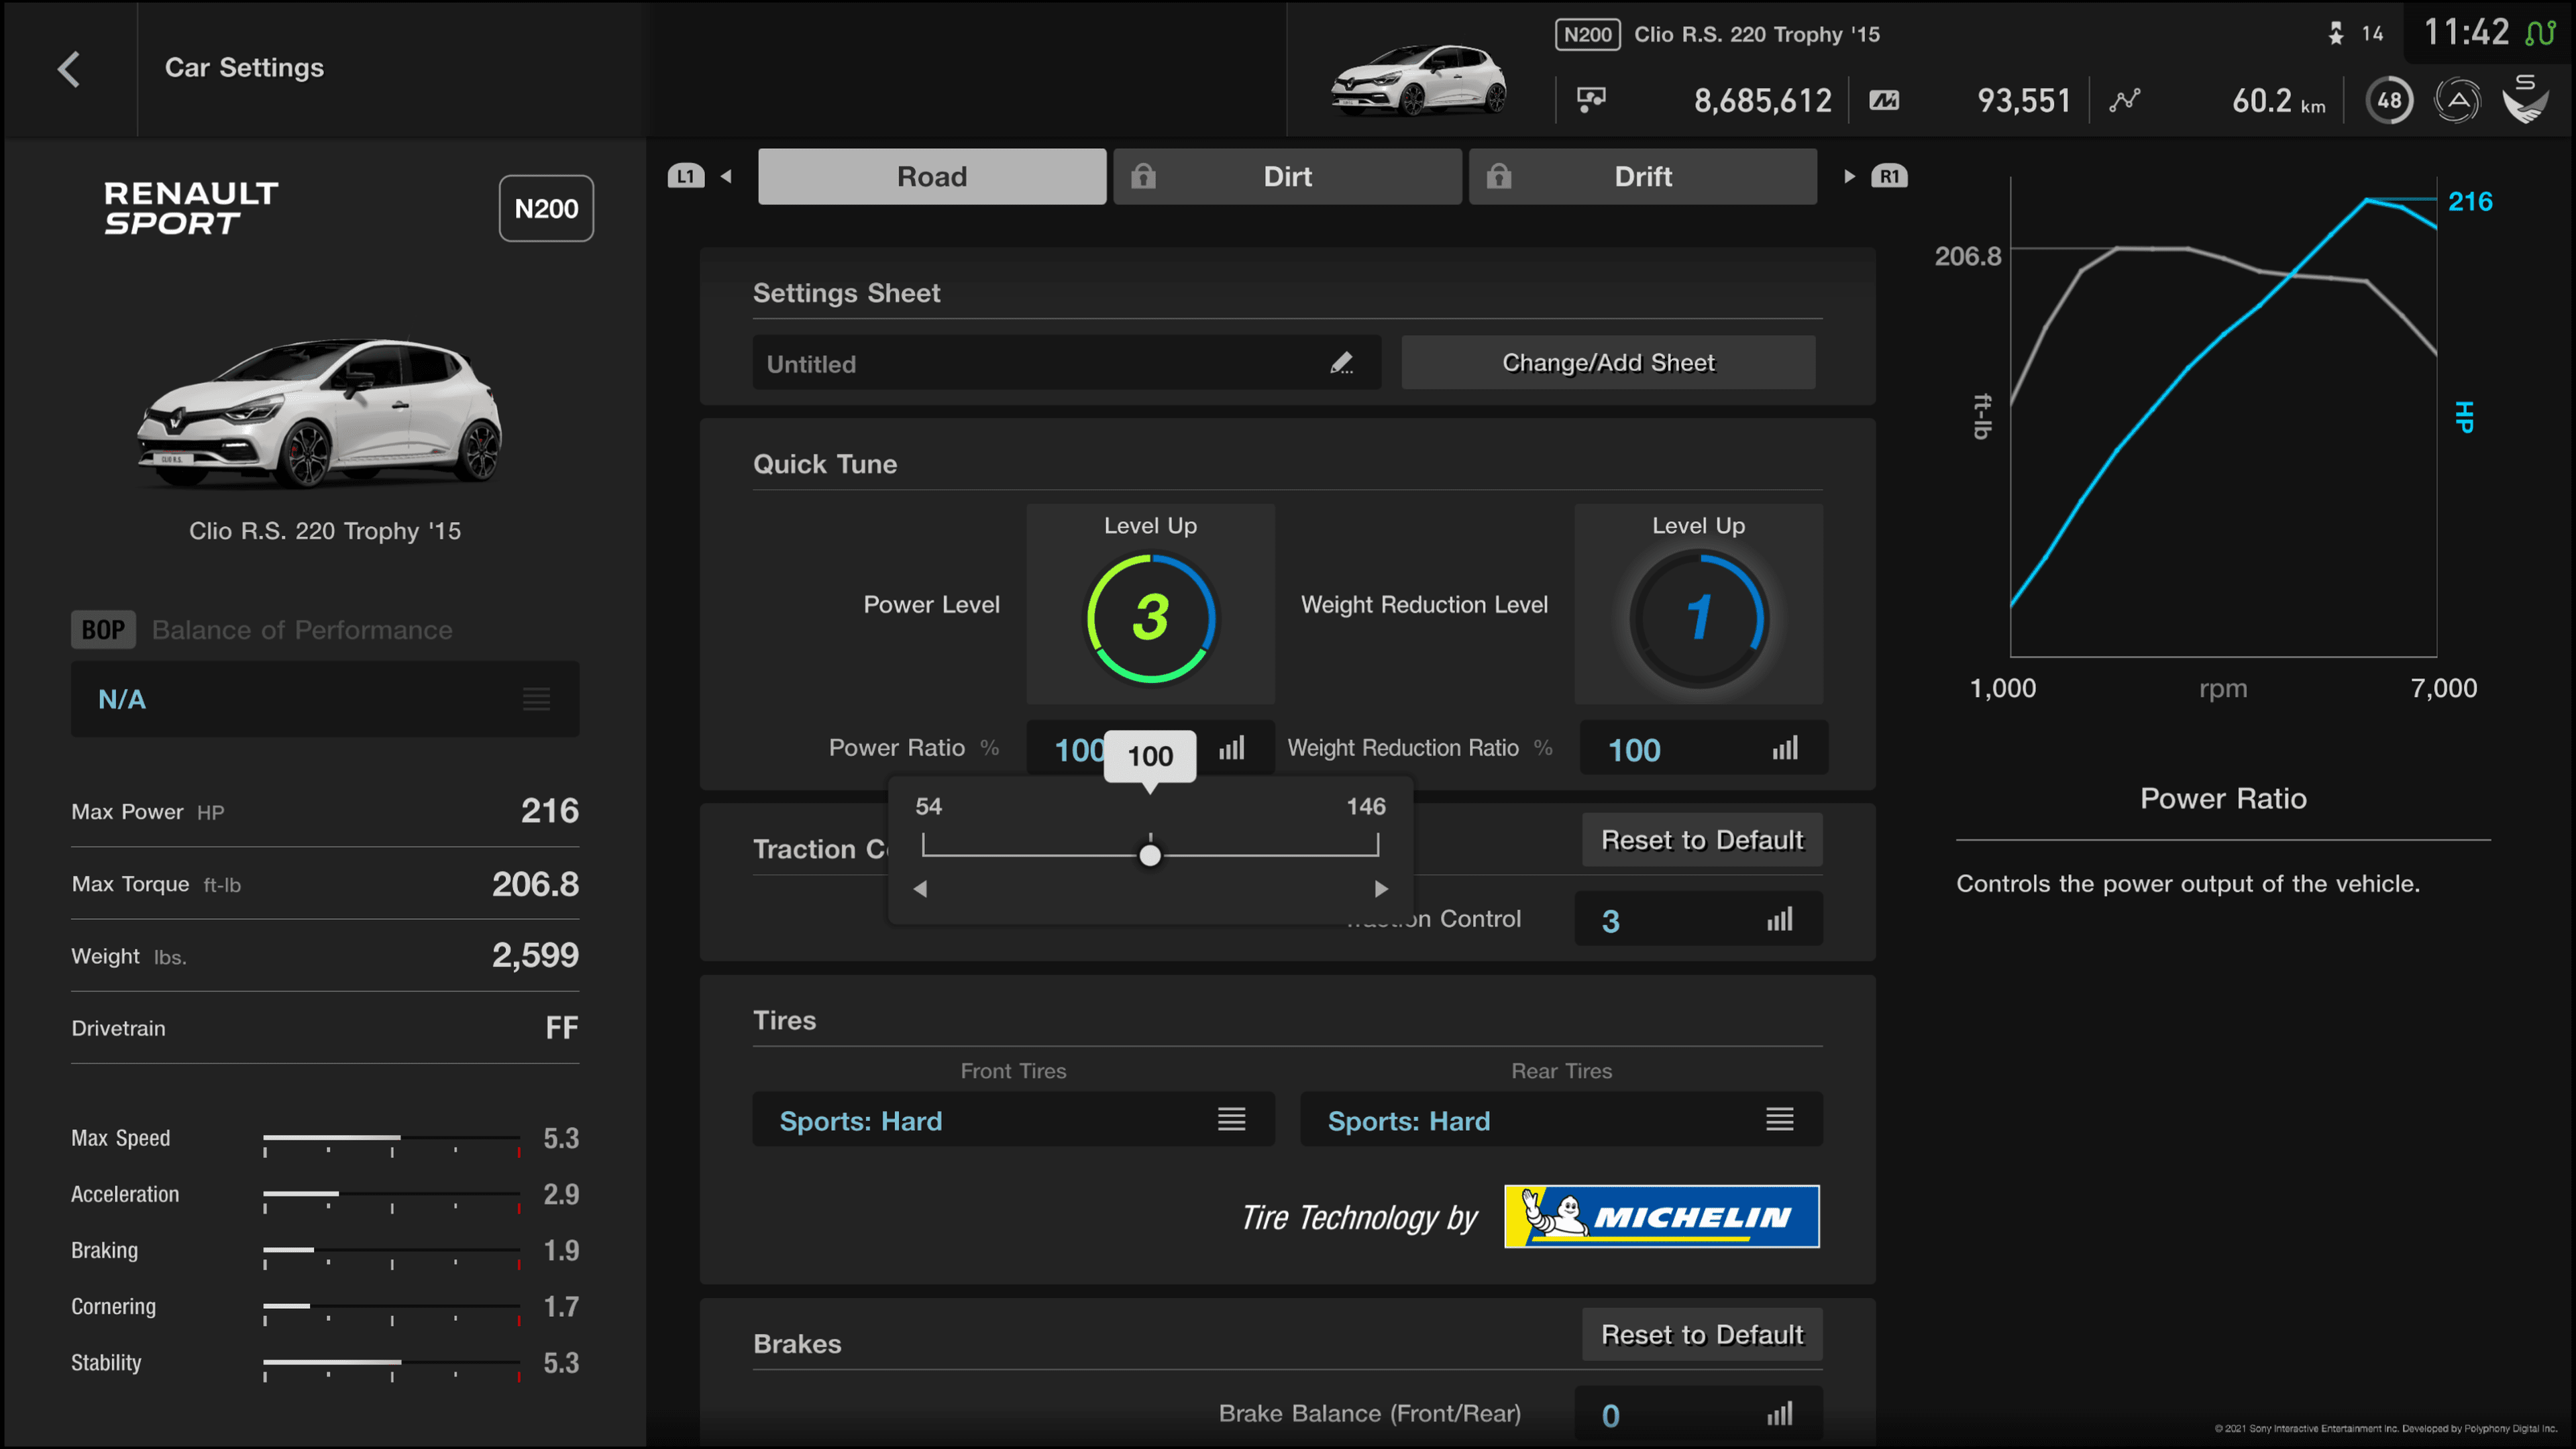Screen dimensions: 2576x1449
Task: Click the lock icon on Drift tab
Action: 1498,176
